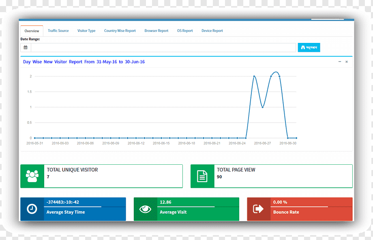
Task: Click the binoculars search button
Action: point(309,47)
